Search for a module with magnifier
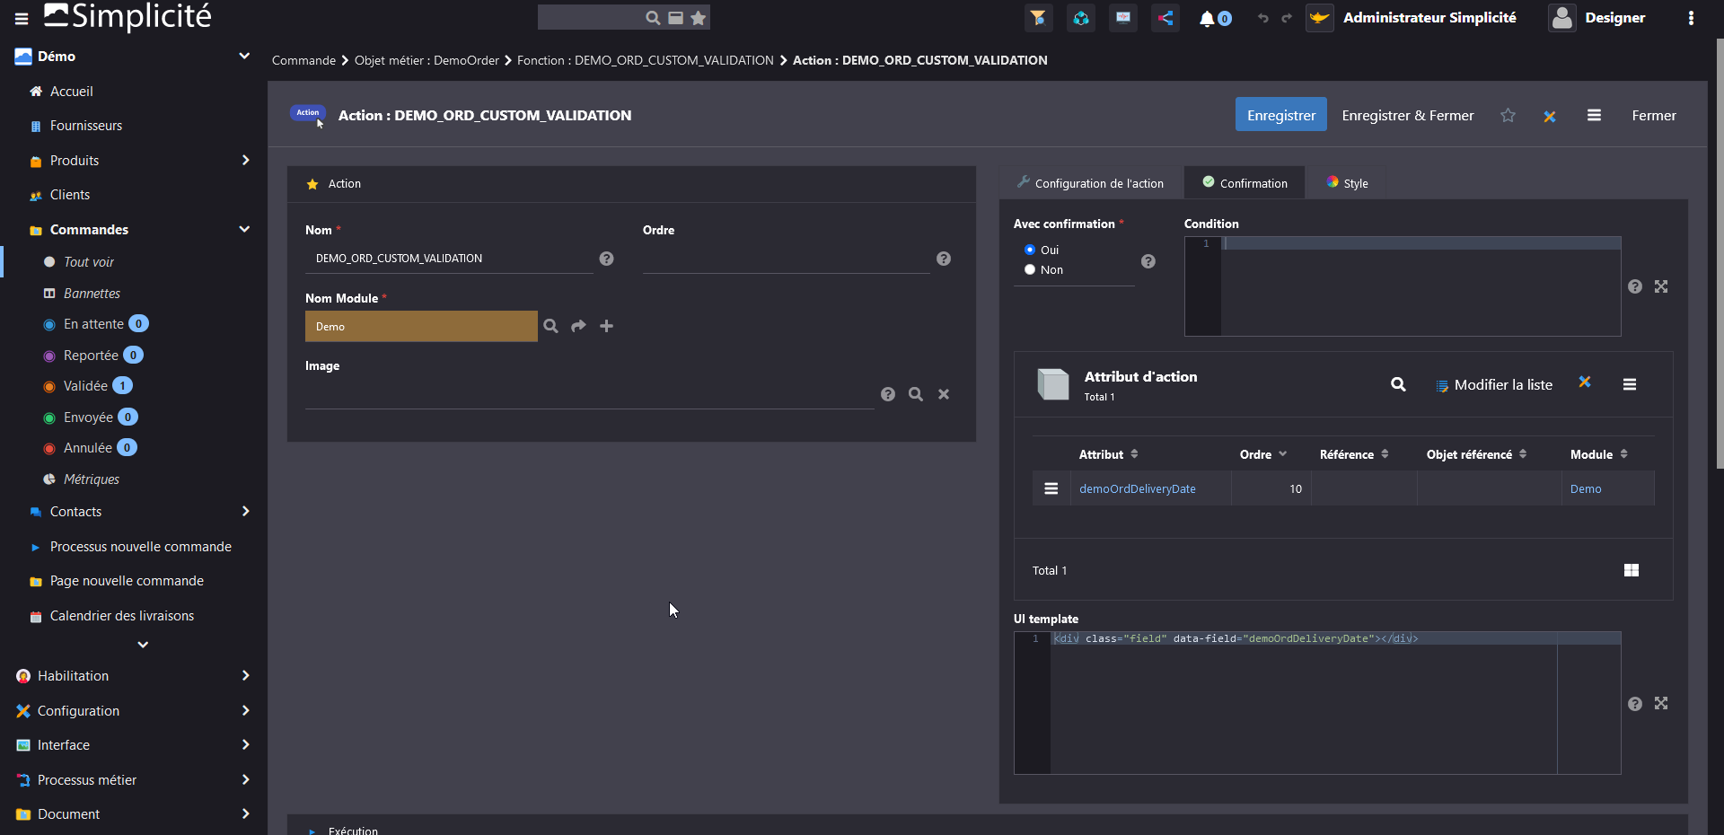This screenshot has height=835, width=1724. [551, 326]
